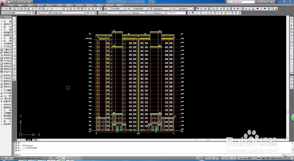Click Save icon in quick access toolbar
294x161 pixels.
coord(16,2)
